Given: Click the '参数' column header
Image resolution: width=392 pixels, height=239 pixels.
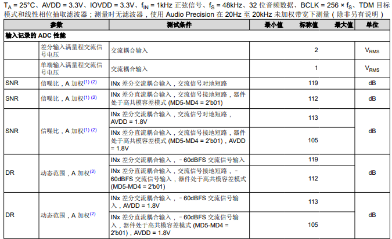Looking at the screenshot, I should click(56, 25).
